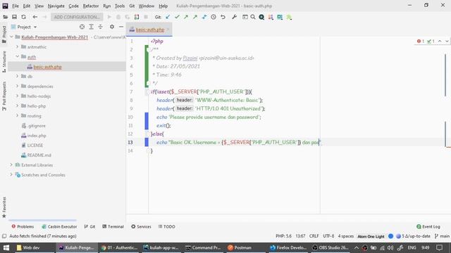
Task: Click the Select Opened File target icon
Action: click(x=82, y=27)
